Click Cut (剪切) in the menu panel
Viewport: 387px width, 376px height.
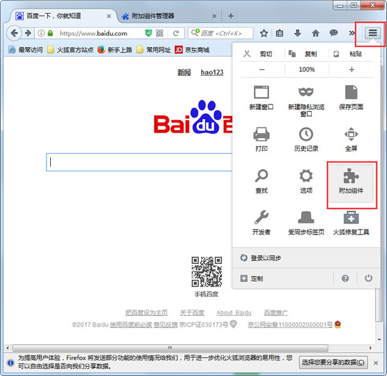[x=257, y=54]
